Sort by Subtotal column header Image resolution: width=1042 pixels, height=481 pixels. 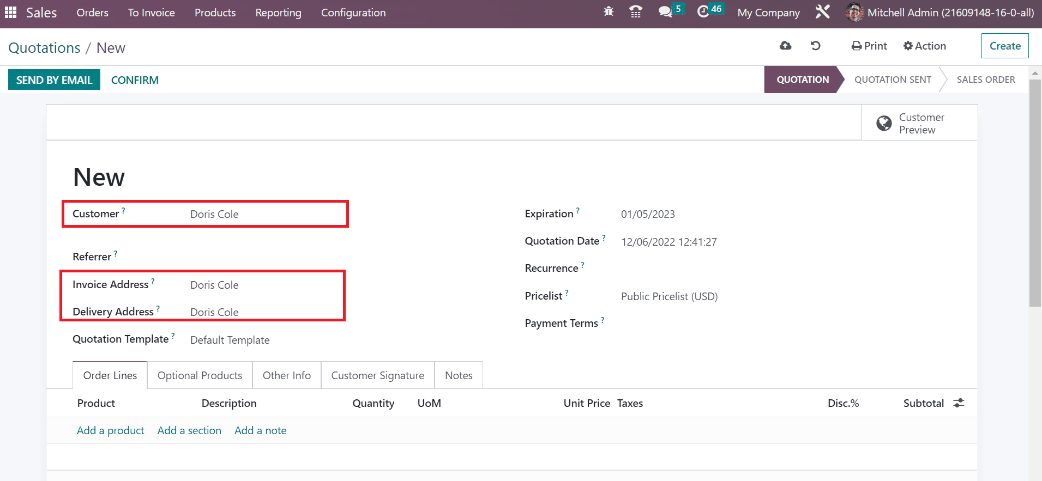click(x=923, y=403)
